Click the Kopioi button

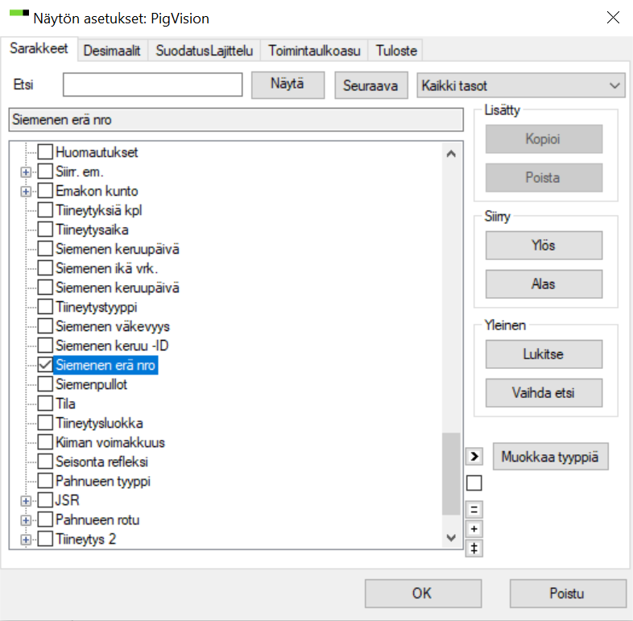544,139
